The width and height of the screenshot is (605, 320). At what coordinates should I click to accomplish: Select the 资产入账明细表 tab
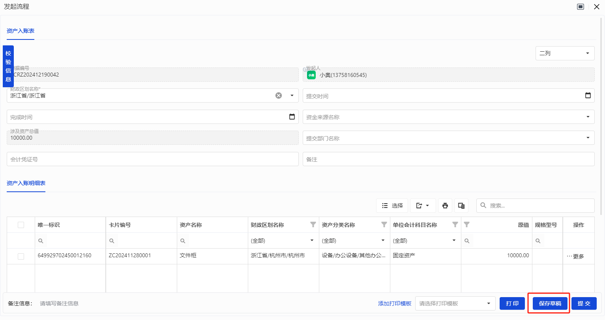26,183
